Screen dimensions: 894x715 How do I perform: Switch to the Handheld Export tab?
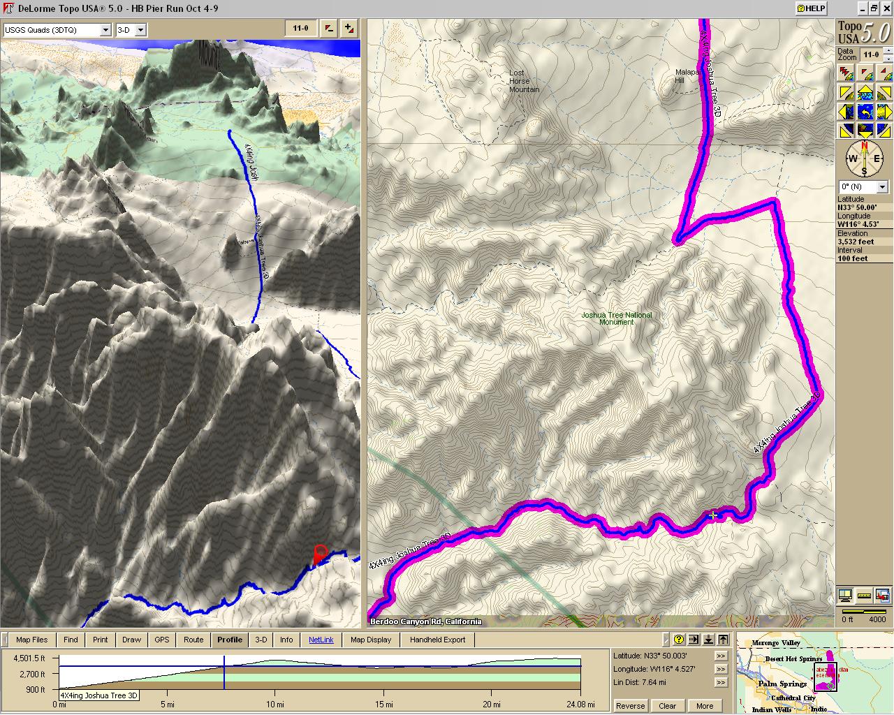click(437, 640)
